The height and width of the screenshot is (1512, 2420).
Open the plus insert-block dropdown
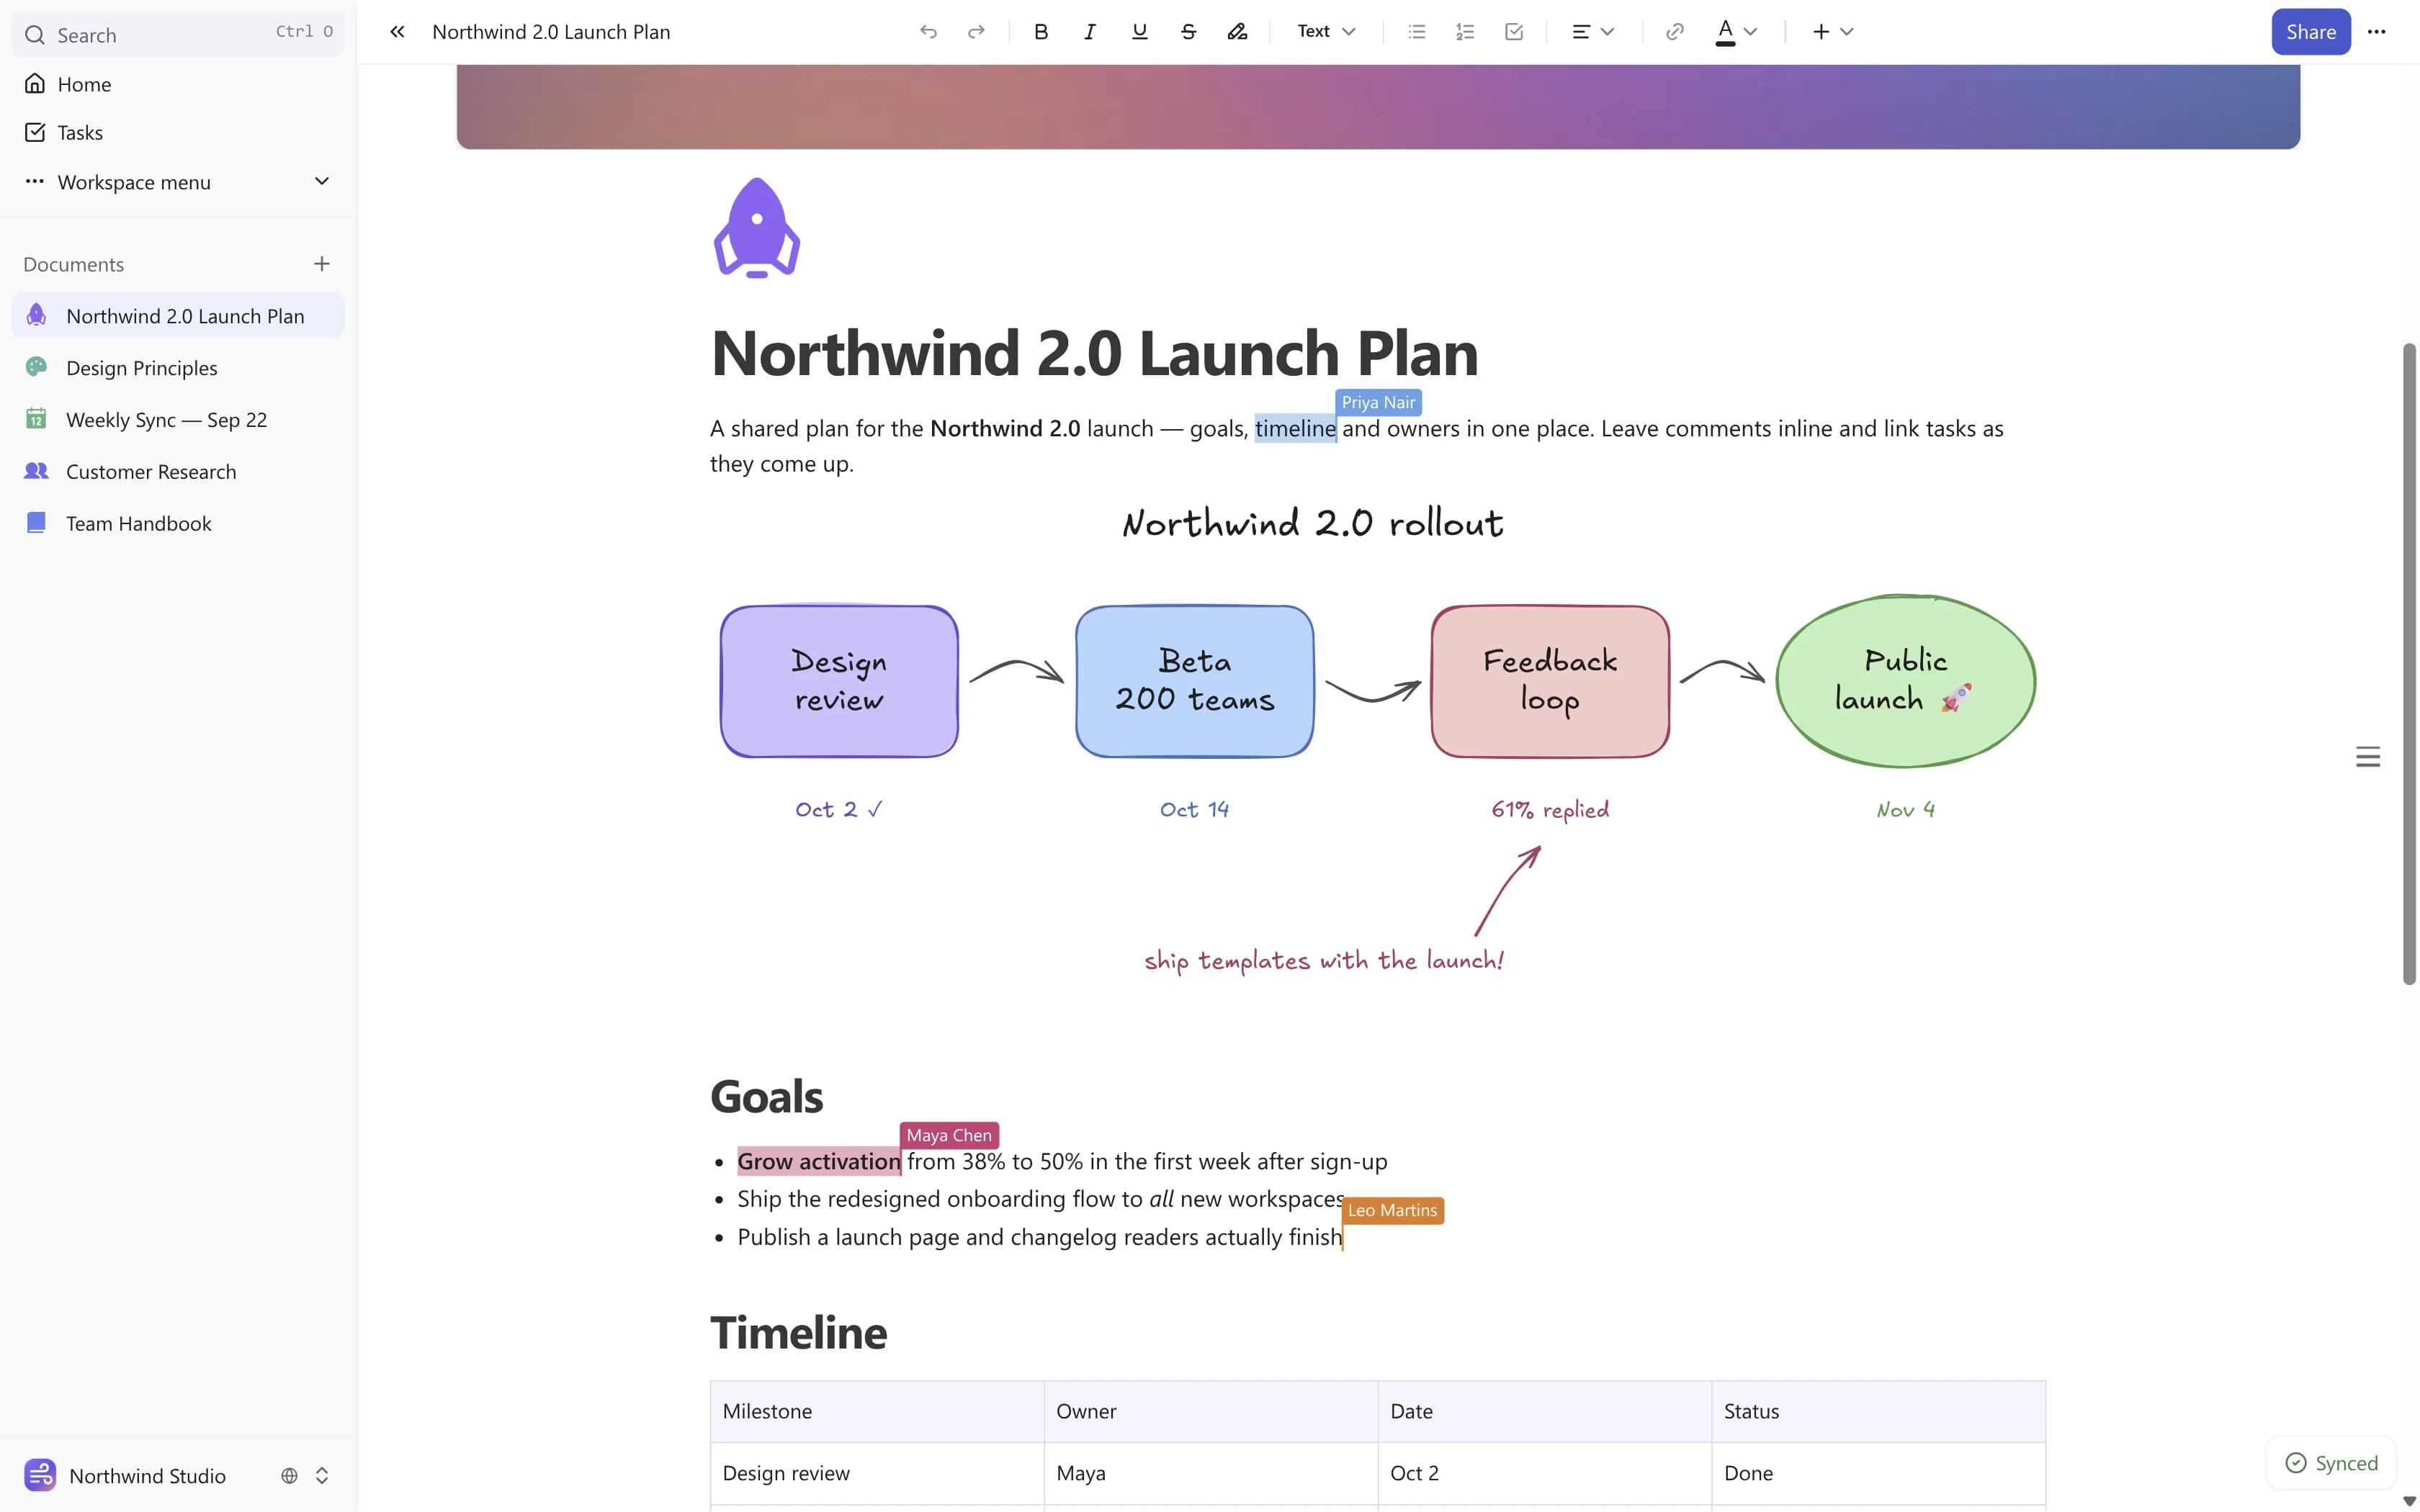pyautogui.click(x=1833, y=32)
